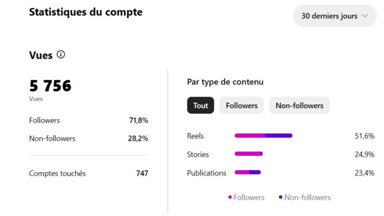Viewport: 384px width, 216px height.
Task: Open the 30 derniers jours dropdown
Action: (335, 16)
